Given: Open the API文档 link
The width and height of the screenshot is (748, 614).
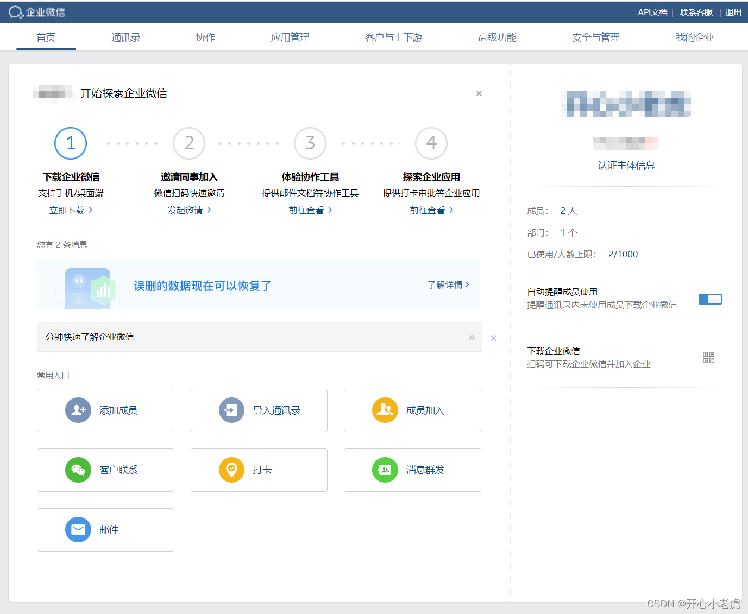Looking at the screenshot, I should coord(652,12).
